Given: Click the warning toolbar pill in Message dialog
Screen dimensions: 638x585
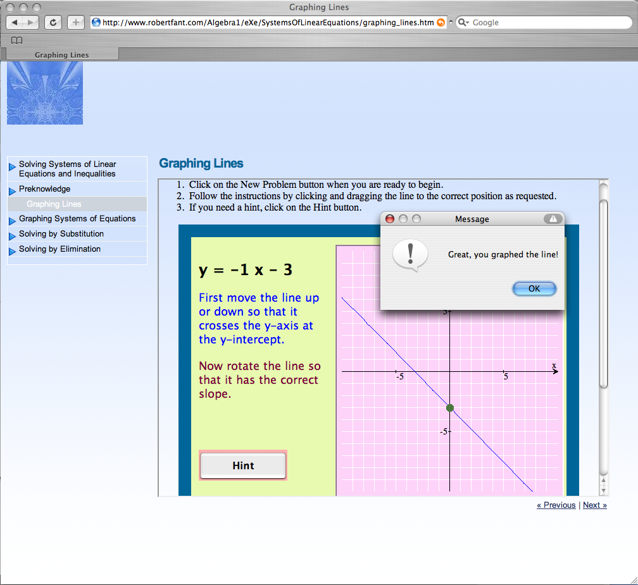Looking at the screenshot, I should click(x=553, y=219).
